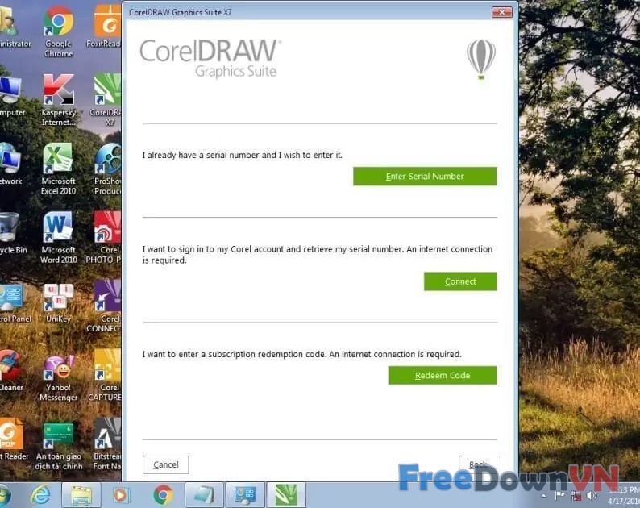640x508 pixels.
Task: Open File Explorer folder in taskbar
Action: (81, 494)
